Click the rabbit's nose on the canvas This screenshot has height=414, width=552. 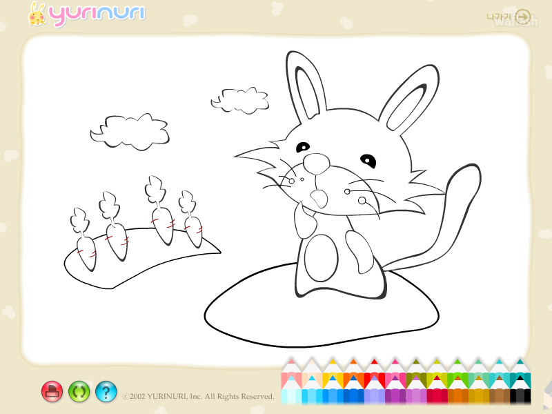(x=317, y=164)
